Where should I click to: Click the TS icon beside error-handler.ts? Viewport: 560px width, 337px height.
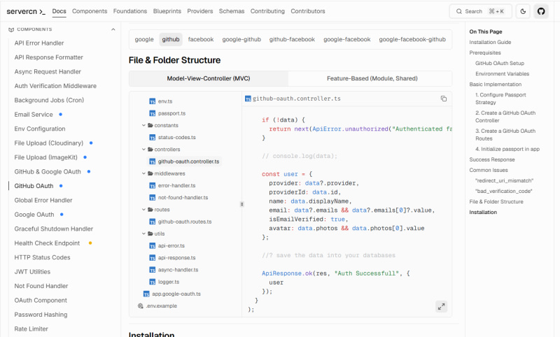(153, 185)
